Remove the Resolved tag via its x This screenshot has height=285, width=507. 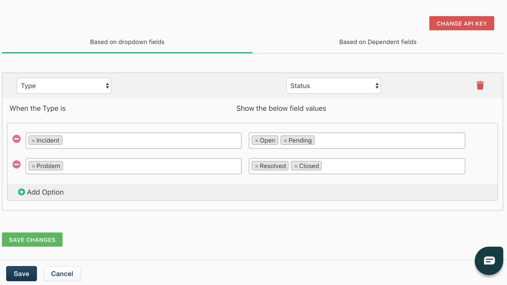point(257,166)
